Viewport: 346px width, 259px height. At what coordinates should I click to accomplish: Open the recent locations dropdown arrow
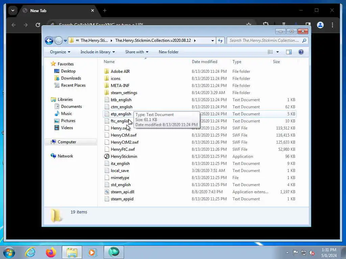[x=65, y=41]
